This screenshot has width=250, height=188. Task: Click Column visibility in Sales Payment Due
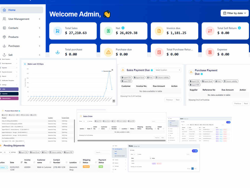pos(162,77)
